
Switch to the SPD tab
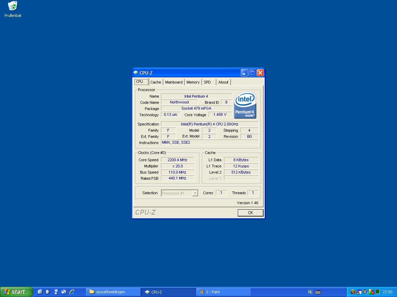[x=209, y=82]
